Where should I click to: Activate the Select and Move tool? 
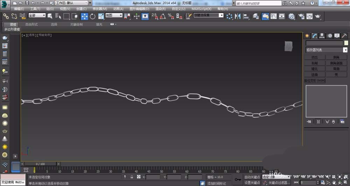click(84, 16)
